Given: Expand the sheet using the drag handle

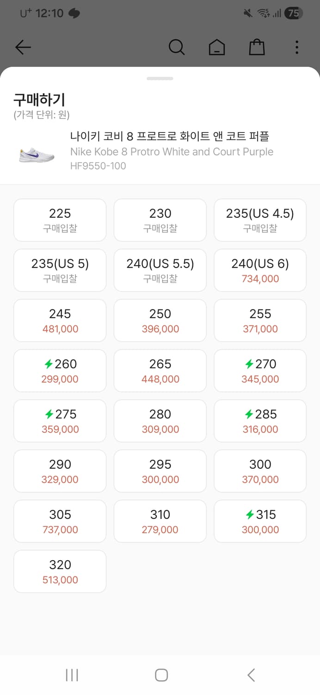Looking at the screenshot, I should click(160, 79).
